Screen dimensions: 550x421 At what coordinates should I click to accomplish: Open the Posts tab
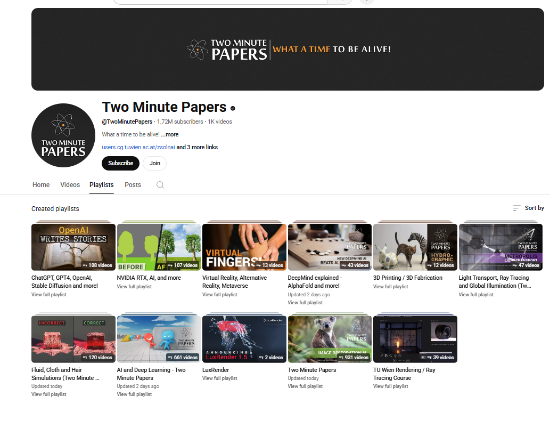tap(133, 184)
